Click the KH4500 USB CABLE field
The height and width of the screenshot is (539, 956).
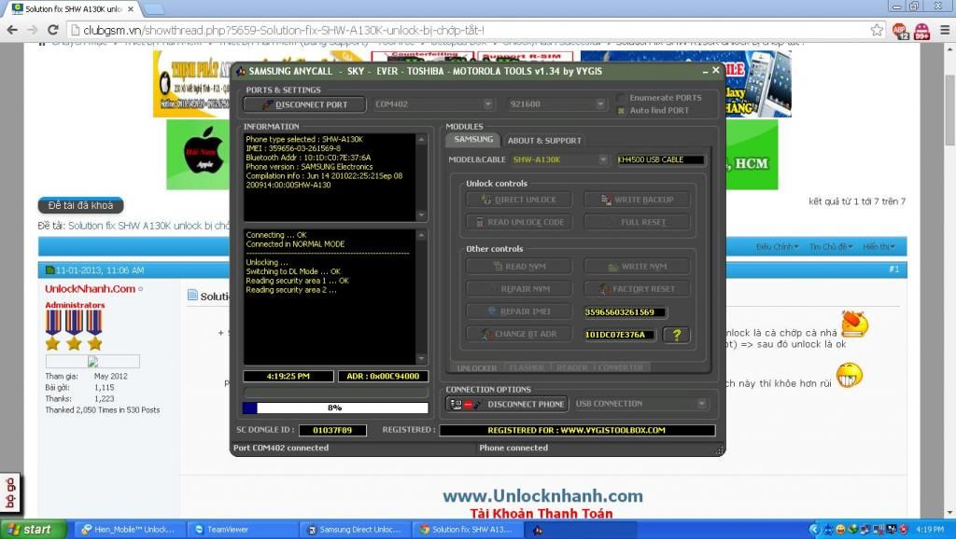(x=660, y=159)
